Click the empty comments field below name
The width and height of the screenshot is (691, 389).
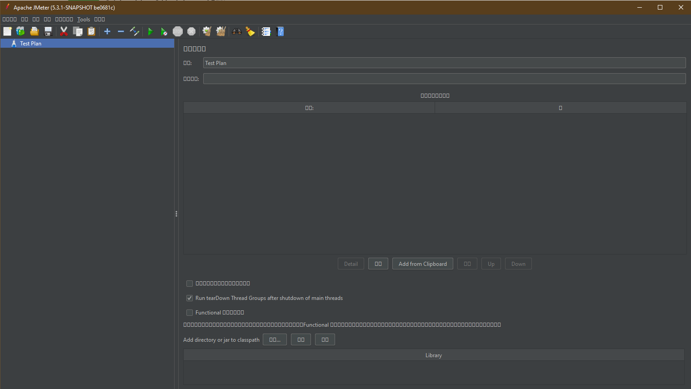pos(444,79)
